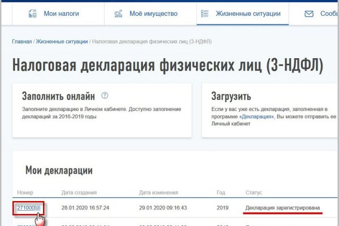Go to Главная in the breadcrumbs
This screenshot has width=339, height=226.
pos(21,42)
